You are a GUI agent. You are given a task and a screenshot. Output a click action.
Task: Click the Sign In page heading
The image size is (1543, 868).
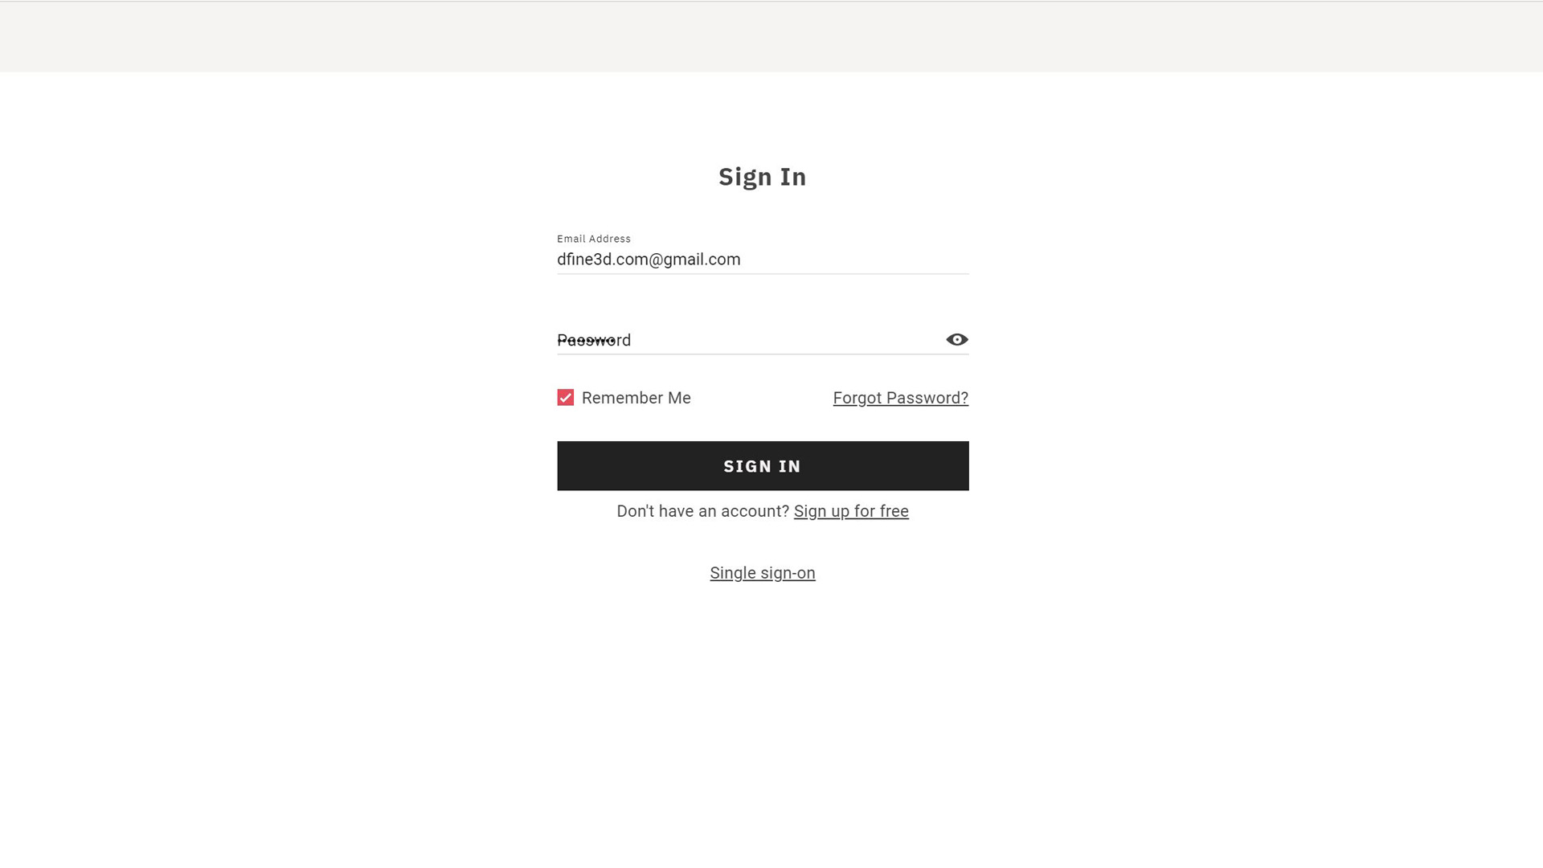pos(763,177)
